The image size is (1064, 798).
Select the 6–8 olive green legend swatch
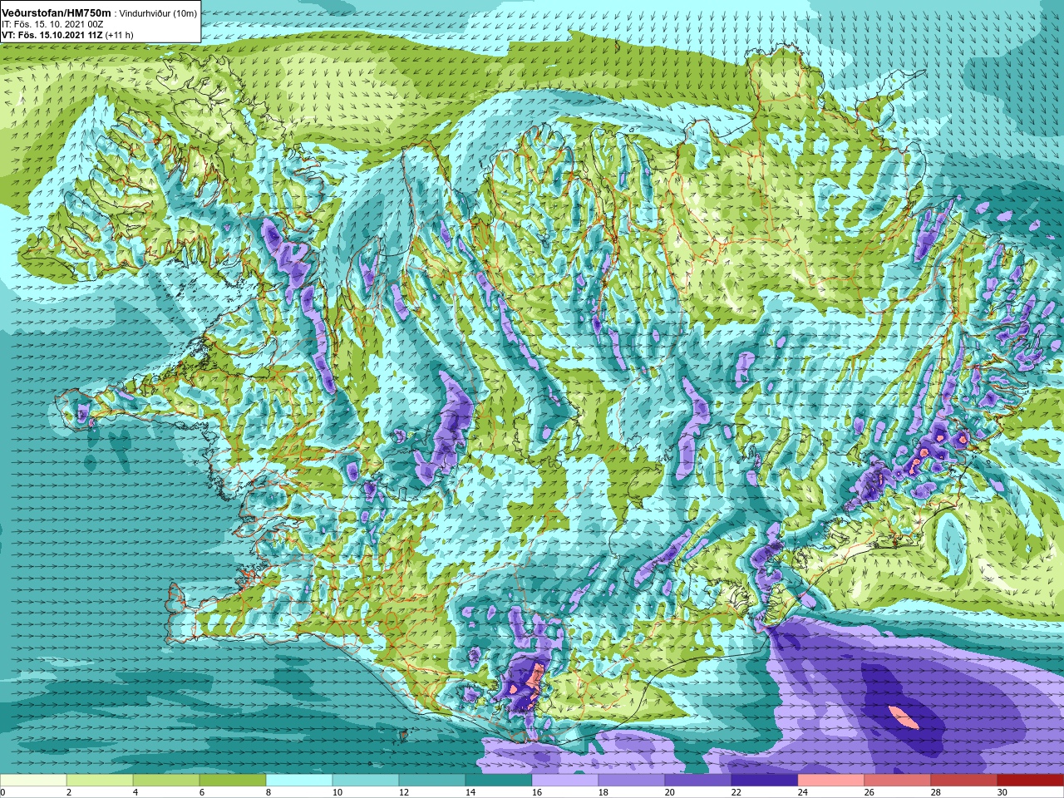233,781
